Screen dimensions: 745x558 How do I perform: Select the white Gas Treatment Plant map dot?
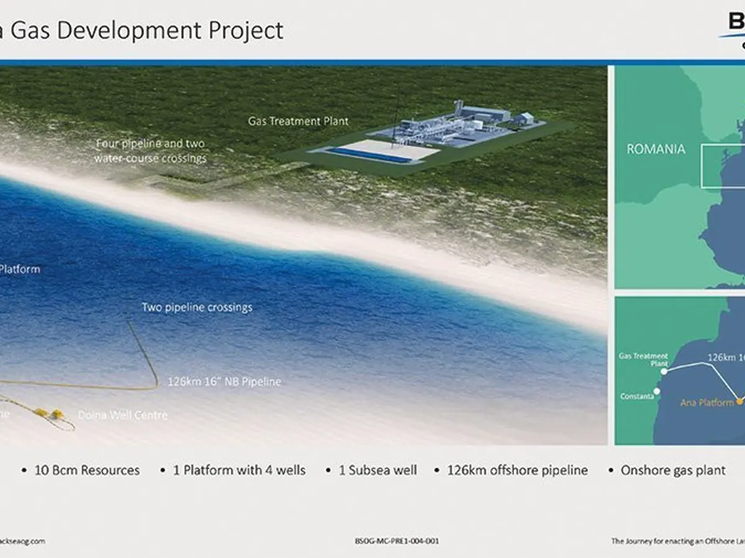coord(664,372)
